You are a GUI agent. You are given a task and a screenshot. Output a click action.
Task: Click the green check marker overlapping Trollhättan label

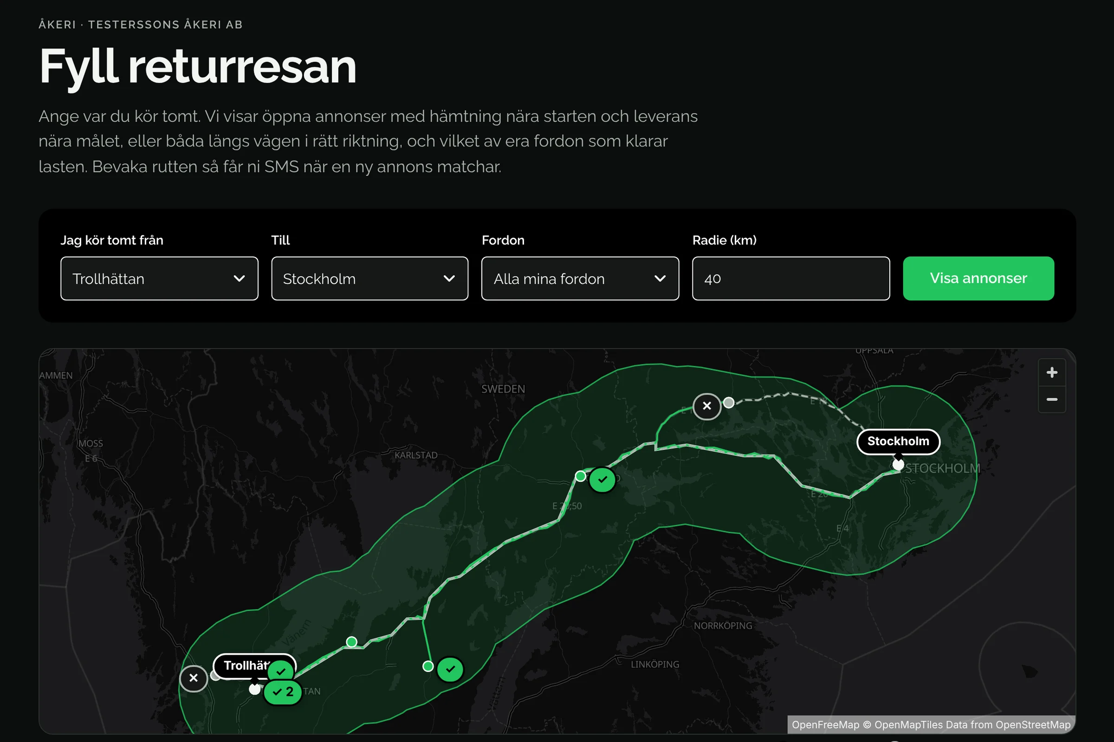tap(281, 671)
